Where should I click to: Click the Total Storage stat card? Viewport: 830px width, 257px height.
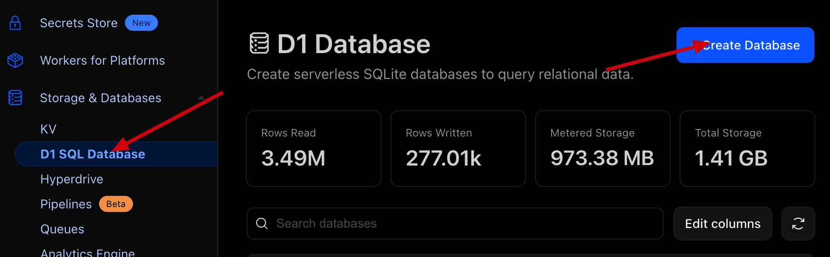point(747,149)
